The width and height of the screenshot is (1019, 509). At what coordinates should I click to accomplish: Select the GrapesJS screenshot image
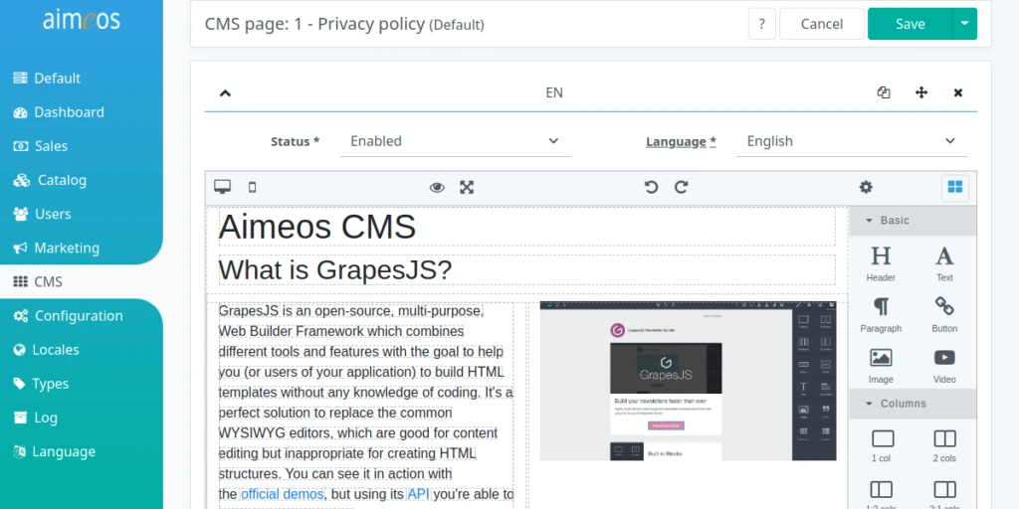point(689,381)
